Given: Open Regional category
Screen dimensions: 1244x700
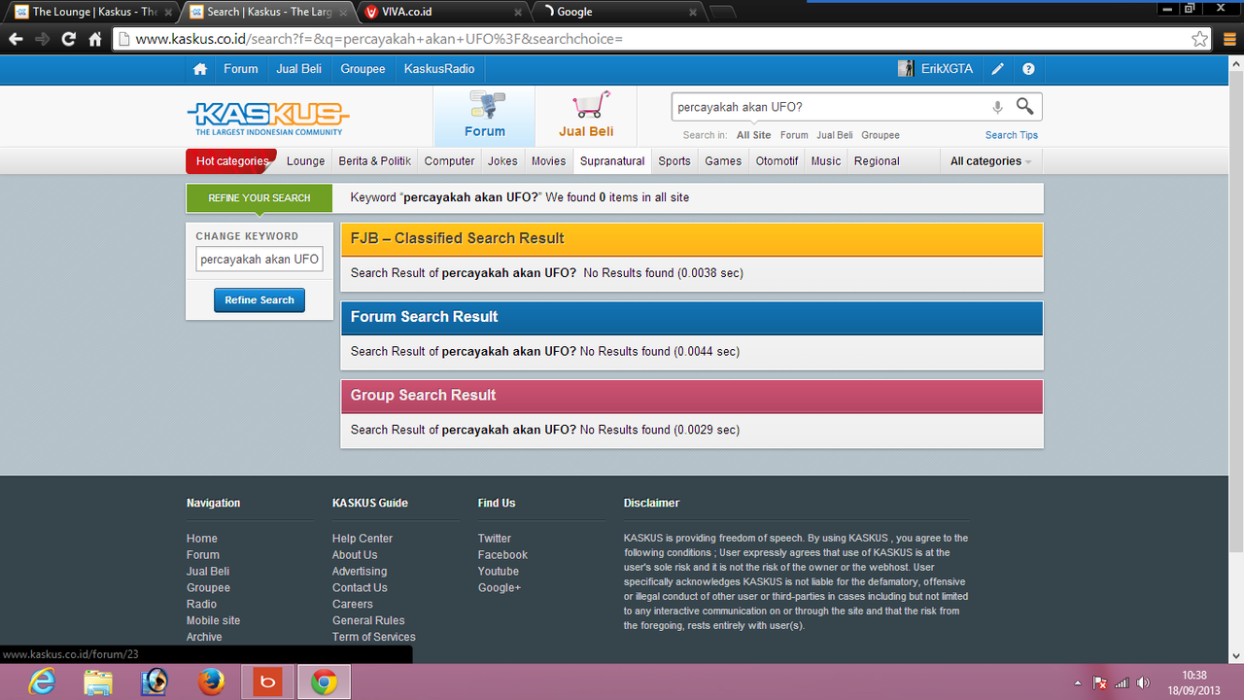Looking at the screenshot, I should [877, 161].
